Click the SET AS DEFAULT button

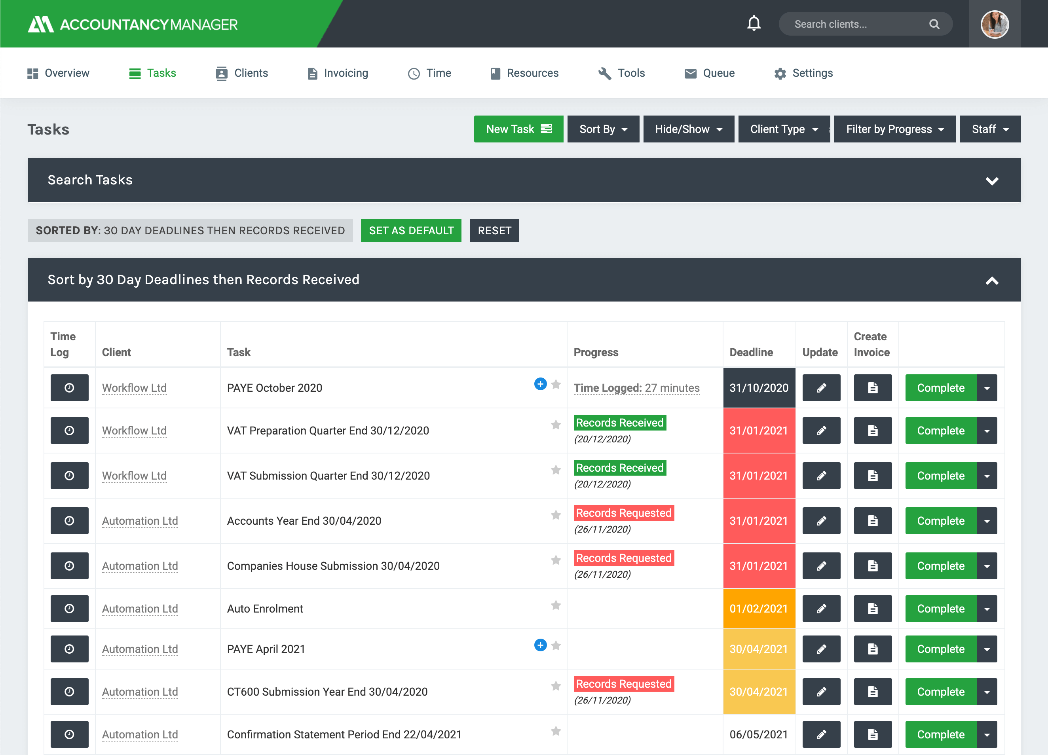pos(411,231)
